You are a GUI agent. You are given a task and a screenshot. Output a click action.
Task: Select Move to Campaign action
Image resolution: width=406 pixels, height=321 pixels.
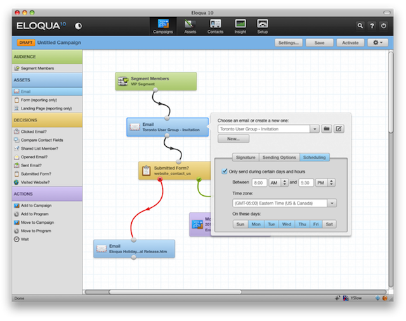pos(47,222)
